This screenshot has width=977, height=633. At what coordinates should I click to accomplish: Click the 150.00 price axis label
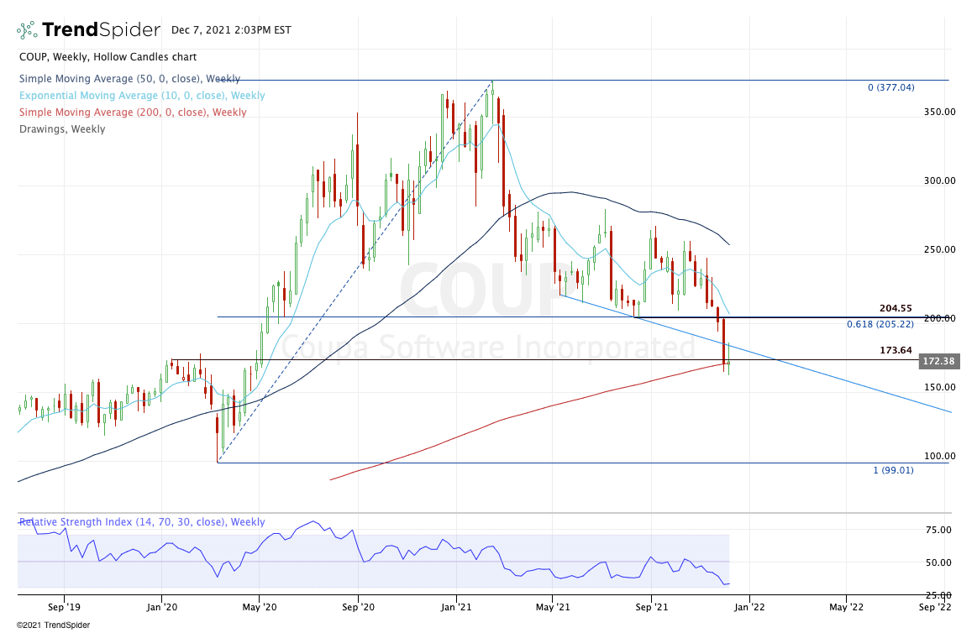(939, 387)
